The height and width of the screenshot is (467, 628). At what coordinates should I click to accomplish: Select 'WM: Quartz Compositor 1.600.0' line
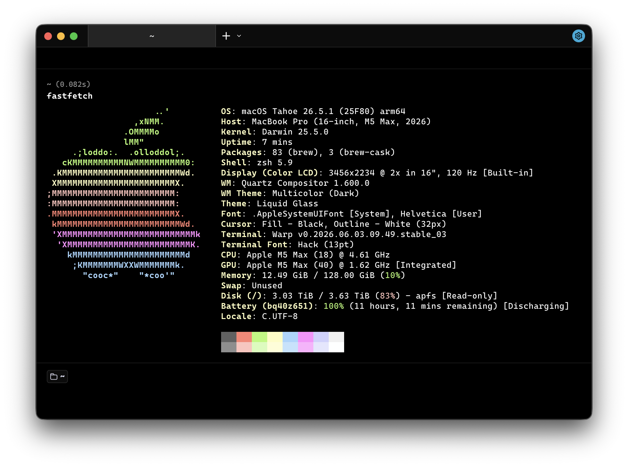[x=295, y=183]
